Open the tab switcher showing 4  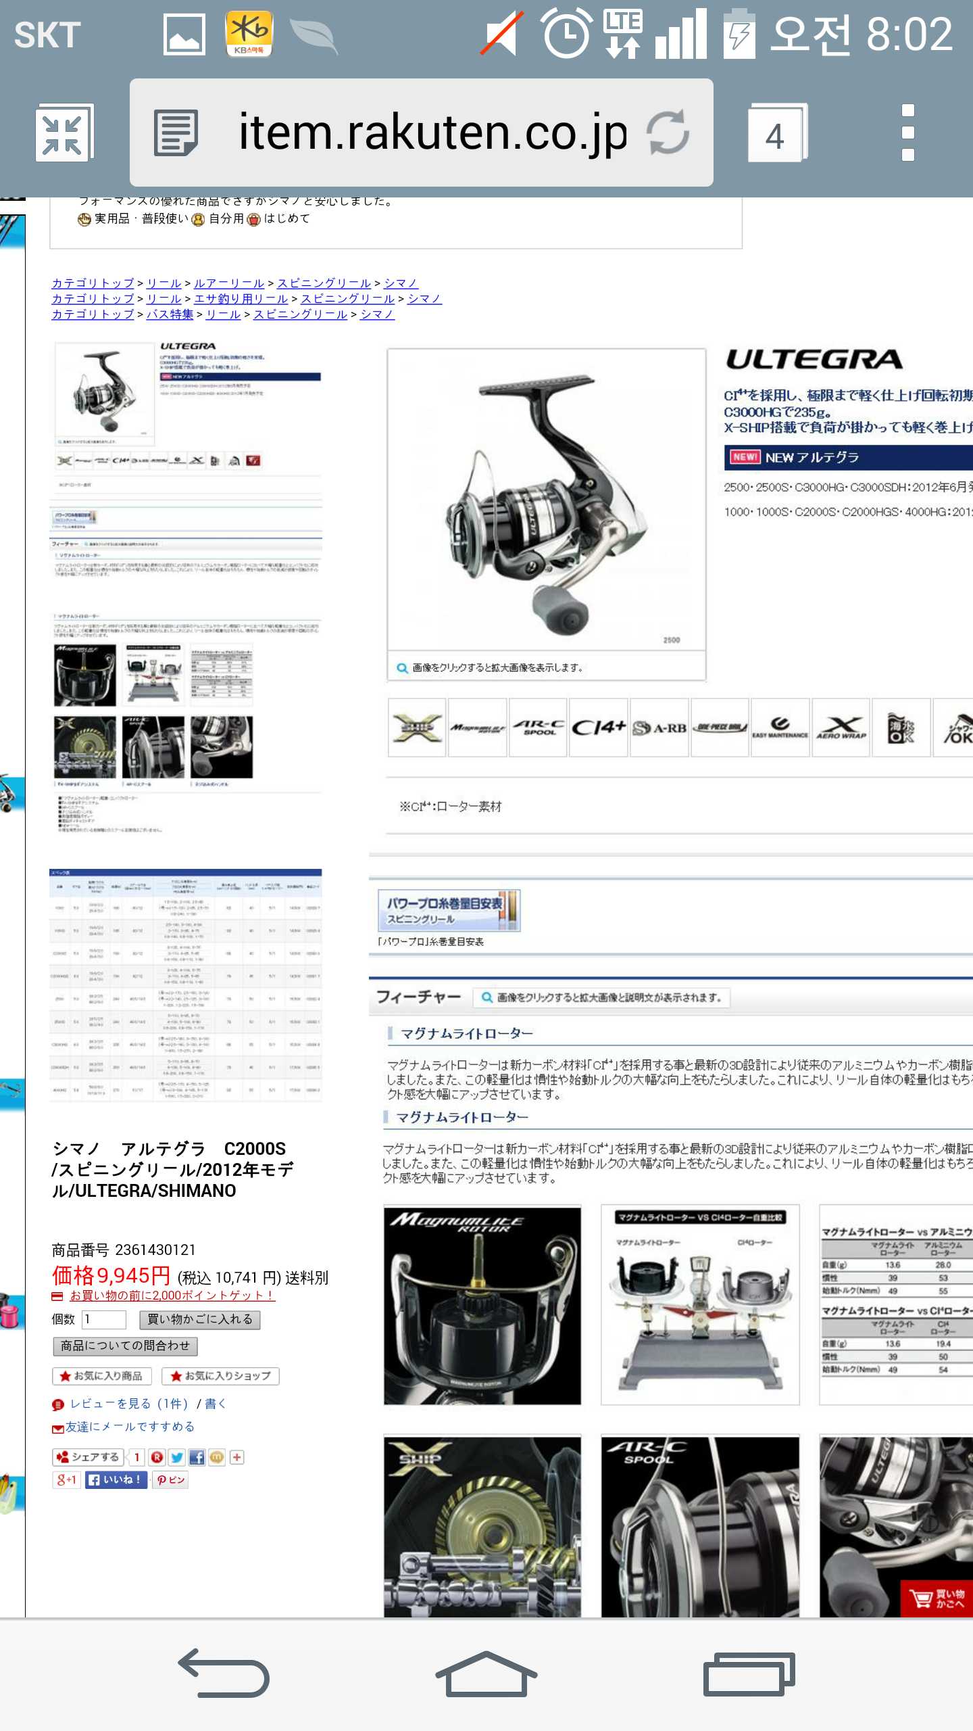[777, 133]
